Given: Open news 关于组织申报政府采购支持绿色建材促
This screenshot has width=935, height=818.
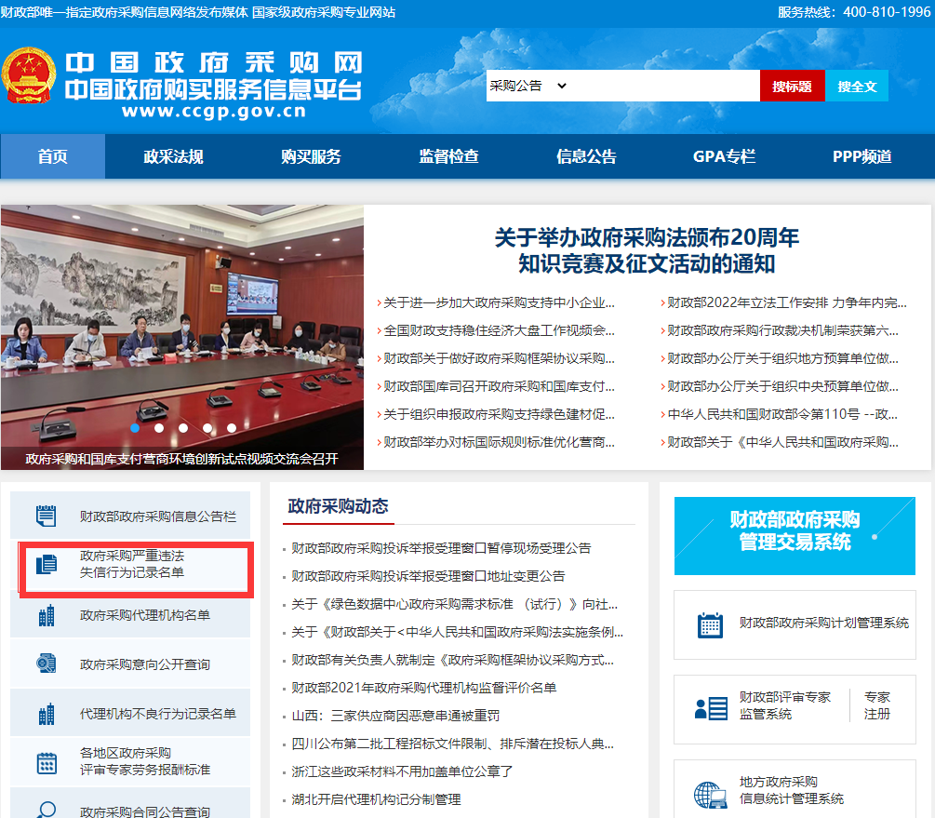Looking at the screenshot, I should tap(499, 414).
